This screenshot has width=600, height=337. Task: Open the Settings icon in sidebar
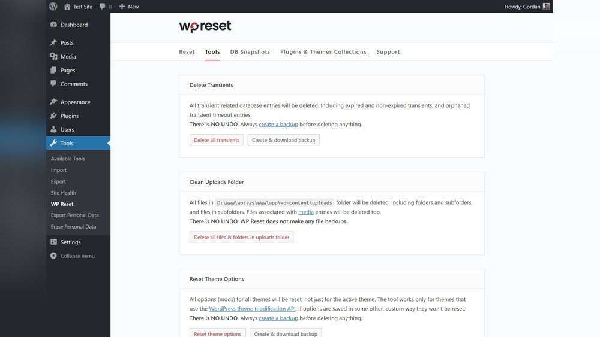(x=53, y=242)
